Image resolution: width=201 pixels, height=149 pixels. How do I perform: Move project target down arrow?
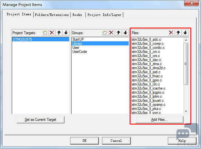point(66,33)
